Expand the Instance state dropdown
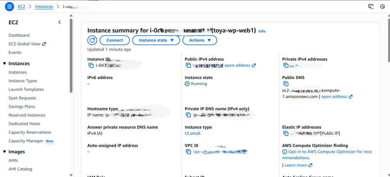The image size is (390, 177). (x=156, y=40)
